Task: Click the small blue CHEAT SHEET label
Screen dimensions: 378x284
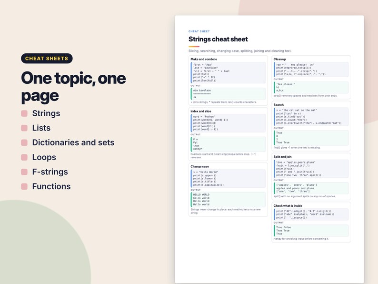Action: pyautogui.click(x=199, y=31)
